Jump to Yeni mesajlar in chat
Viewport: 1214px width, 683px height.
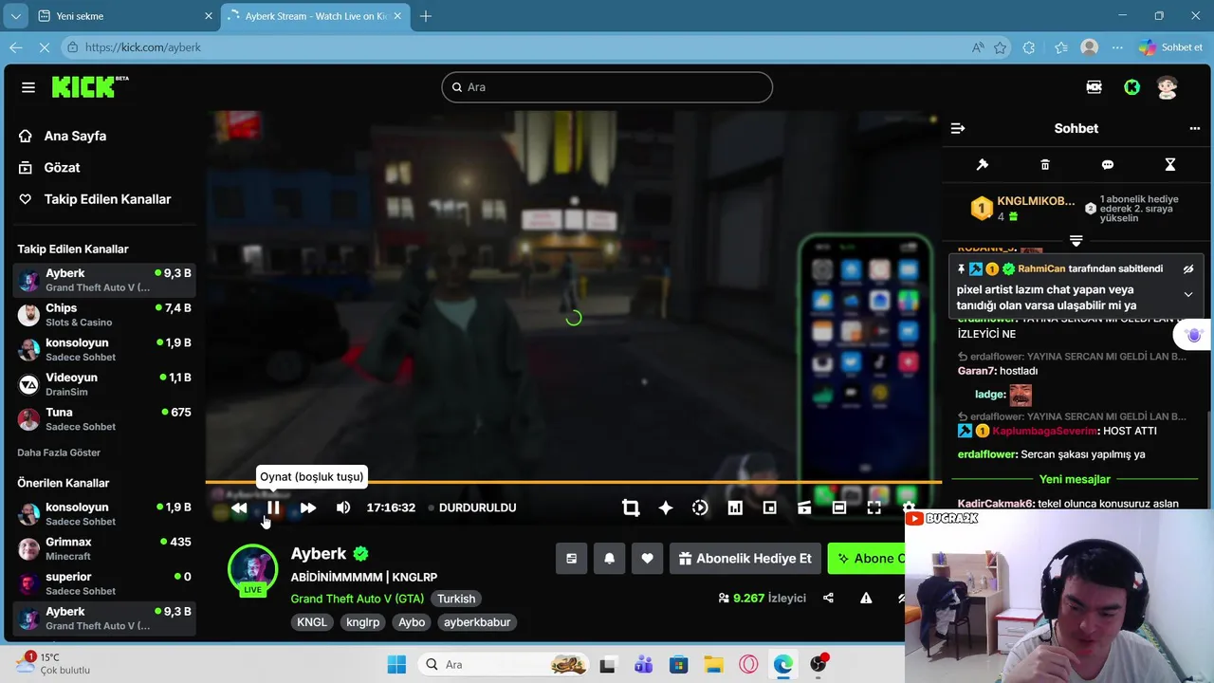[1075, 479]
